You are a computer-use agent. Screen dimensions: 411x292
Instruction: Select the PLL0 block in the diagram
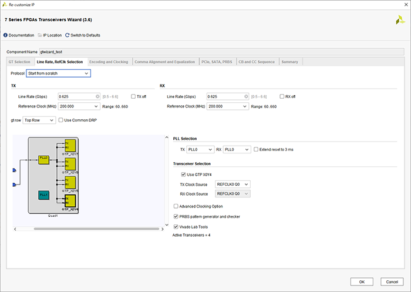coord(44,160)
